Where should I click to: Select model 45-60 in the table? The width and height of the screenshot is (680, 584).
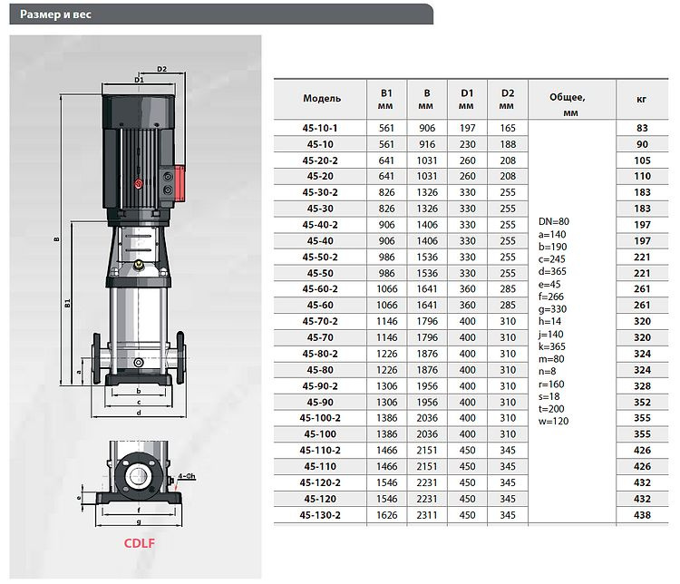click(322, 305)
